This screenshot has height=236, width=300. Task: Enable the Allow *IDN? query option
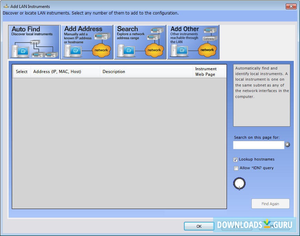(236, 168)
